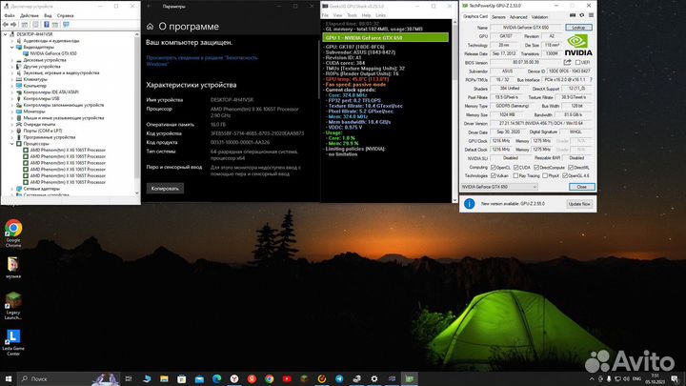Open File Explorer from the taskbar

click(x=164, y=379)
